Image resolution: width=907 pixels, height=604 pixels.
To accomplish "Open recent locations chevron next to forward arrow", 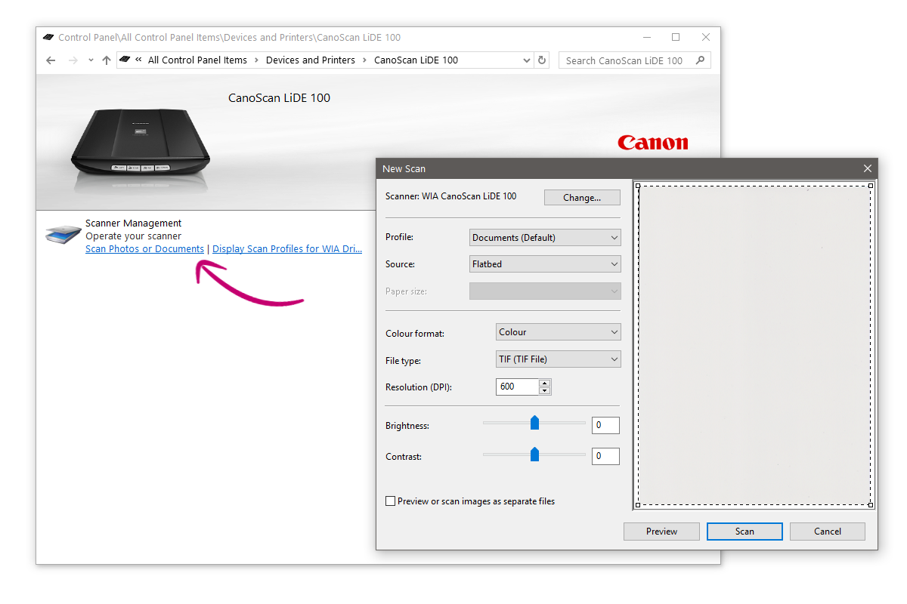I will tap(91, 60).
